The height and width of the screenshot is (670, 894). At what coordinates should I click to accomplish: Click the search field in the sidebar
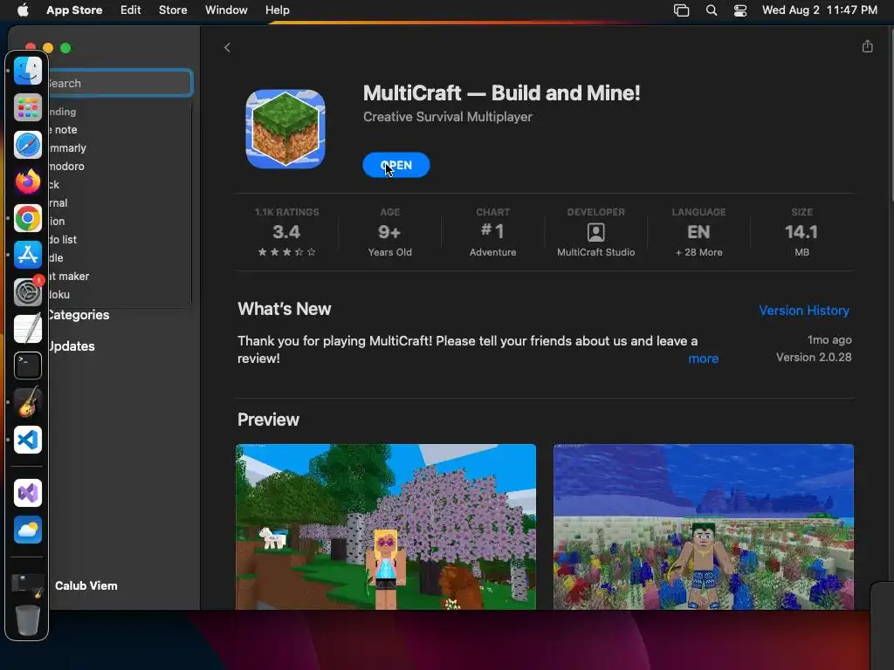point(120,83)
